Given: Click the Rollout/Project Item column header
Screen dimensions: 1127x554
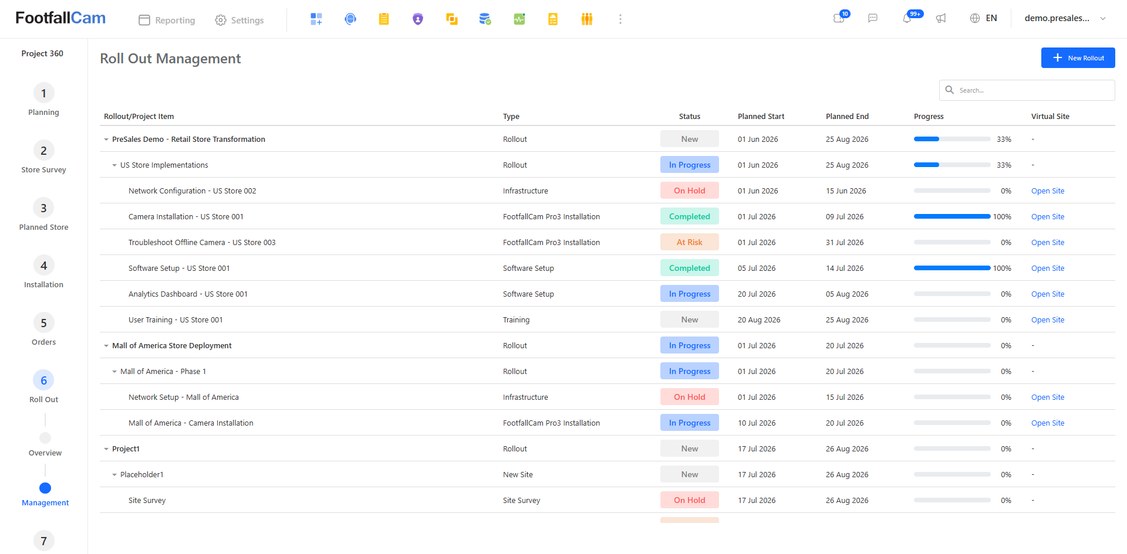Looking at the screenshot, I should 139,117.
